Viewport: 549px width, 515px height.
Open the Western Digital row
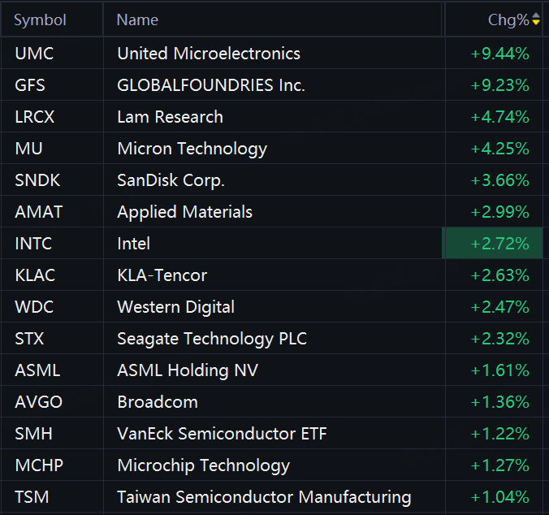pyautogui.click(x=175, y=307)
